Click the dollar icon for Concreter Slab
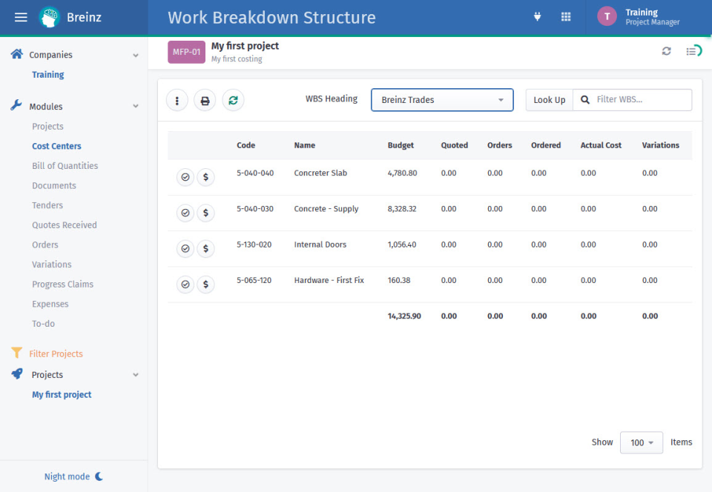The height and width of the screenshot is (492, 712). click(205, 177)
